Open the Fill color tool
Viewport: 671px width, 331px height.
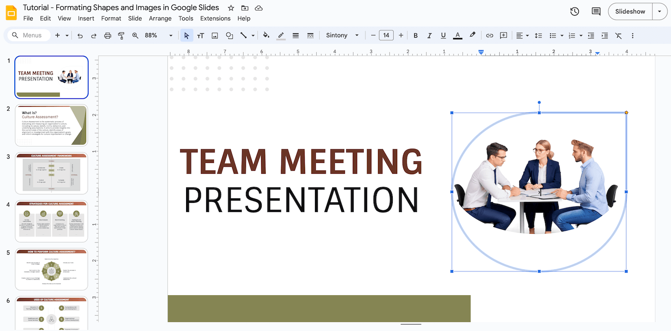pyautogui.click(x=266, y=35)
